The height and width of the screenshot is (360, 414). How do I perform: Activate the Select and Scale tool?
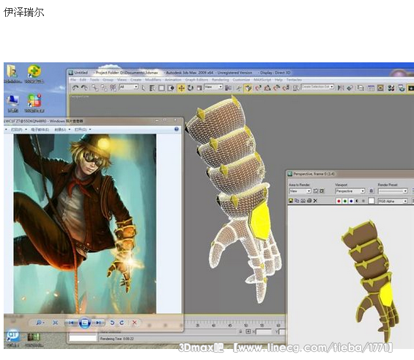pyautogui.click(x=199, y=88)
